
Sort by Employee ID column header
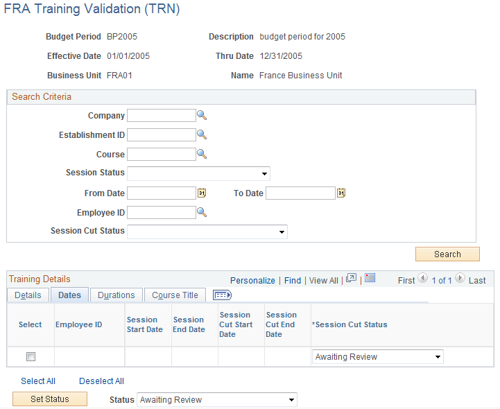point(79,324)
